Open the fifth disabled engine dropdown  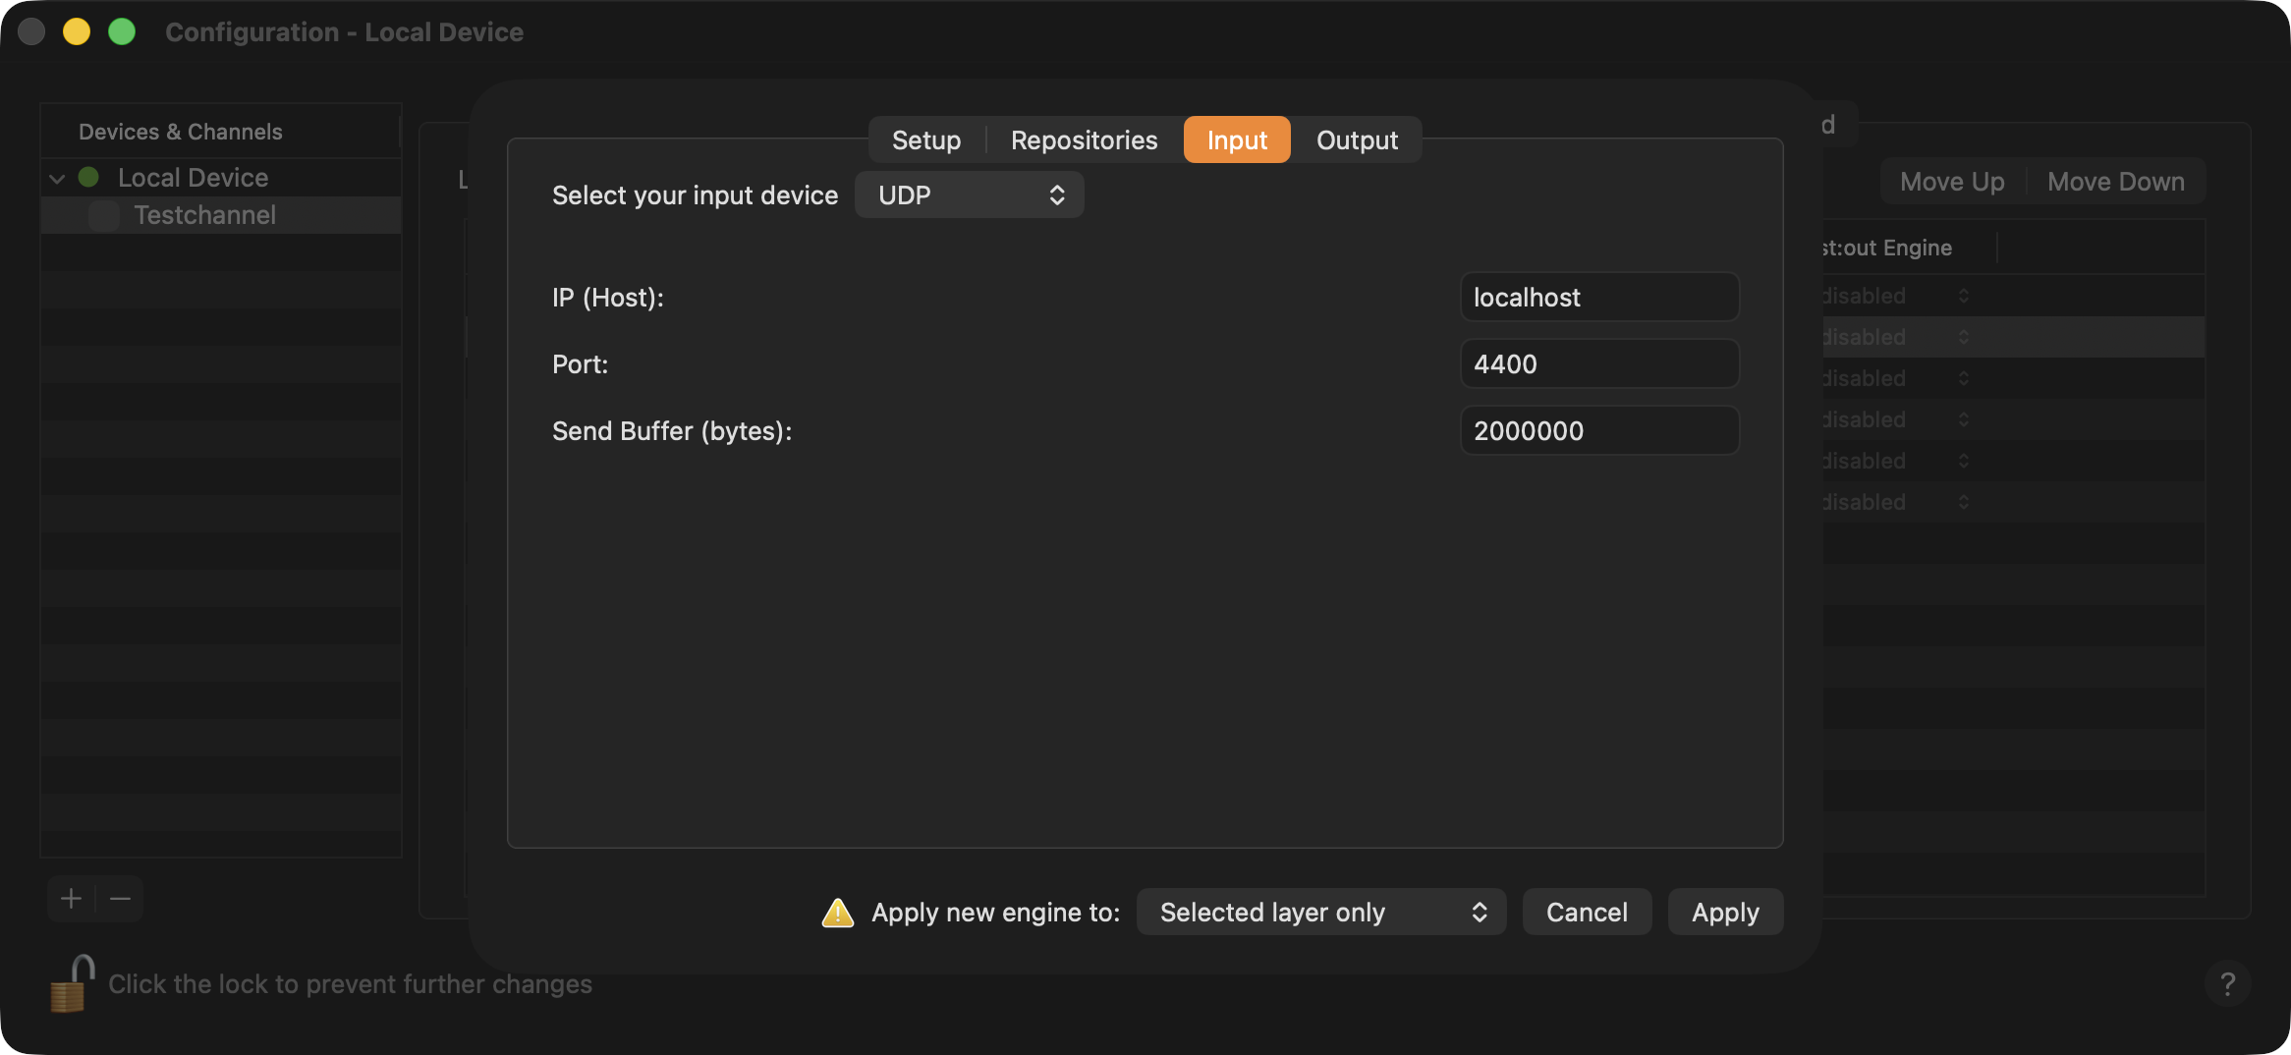[x=1896, y=461]
